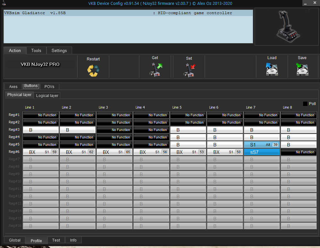320x248 pixels.
Task: Click the Reg#6 row label
Action: (14, 152)
